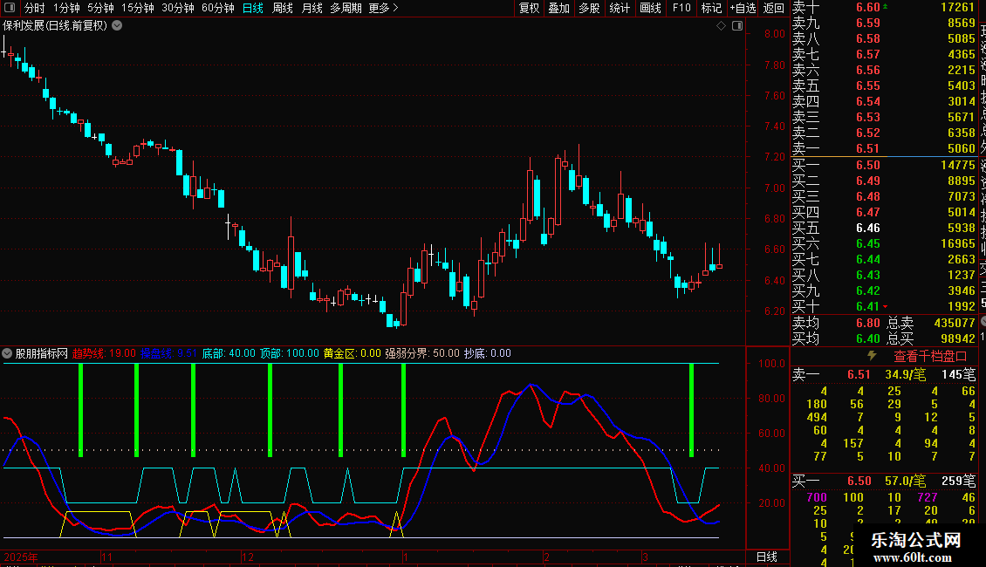Click the purple 700 order quantity
986x567 pixels.
pos(817,497)
